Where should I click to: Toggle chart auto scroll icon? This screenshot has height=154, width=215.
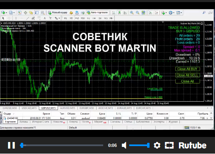pos(150,13)
